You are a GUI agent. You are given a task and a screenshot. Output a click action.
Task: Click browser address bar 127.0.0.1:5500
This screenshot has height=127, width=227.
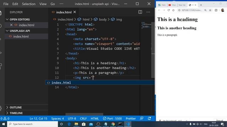coord(192,10)
